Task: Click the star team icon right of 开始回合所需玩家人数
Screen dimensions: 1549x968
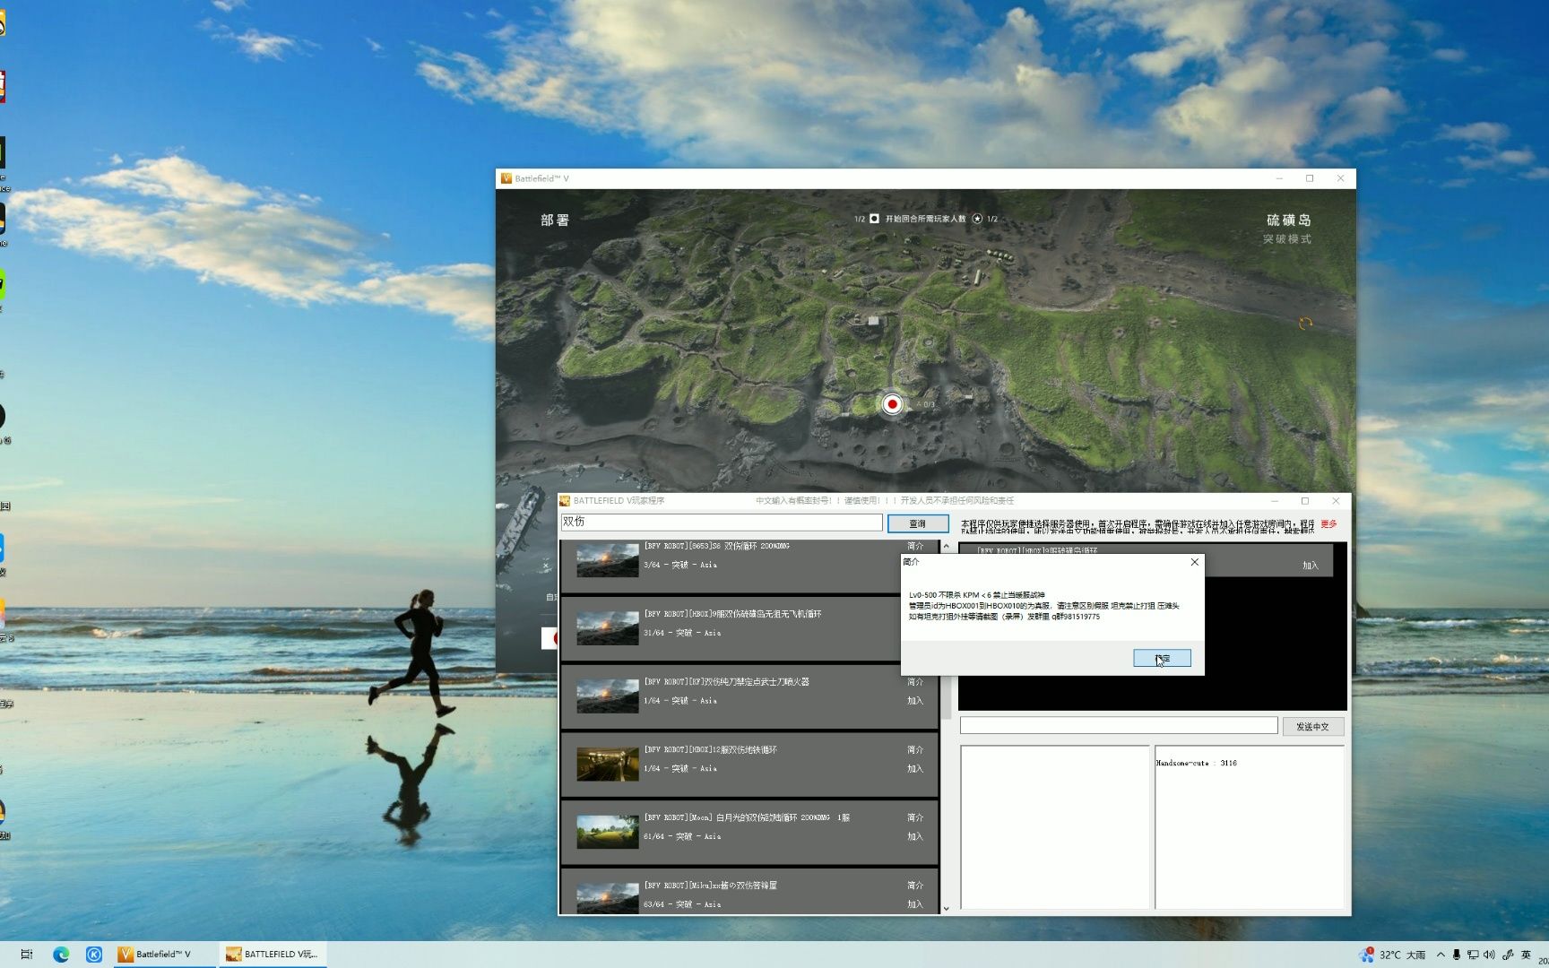Action: (977, 219)
